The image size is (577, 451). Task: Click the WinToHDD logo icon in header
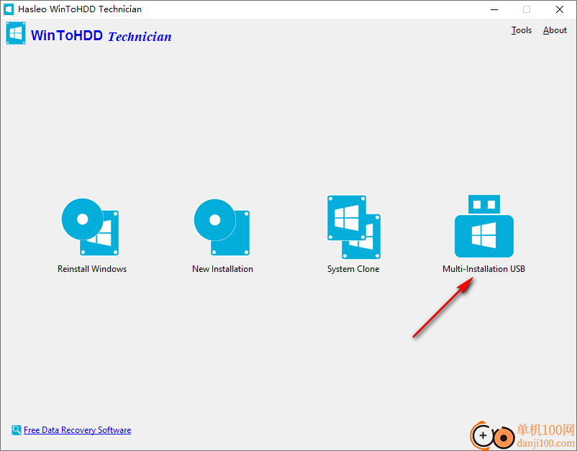[16, 33]
